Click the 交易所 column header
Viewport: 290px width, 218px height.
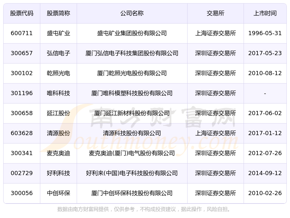pos(216,13)
